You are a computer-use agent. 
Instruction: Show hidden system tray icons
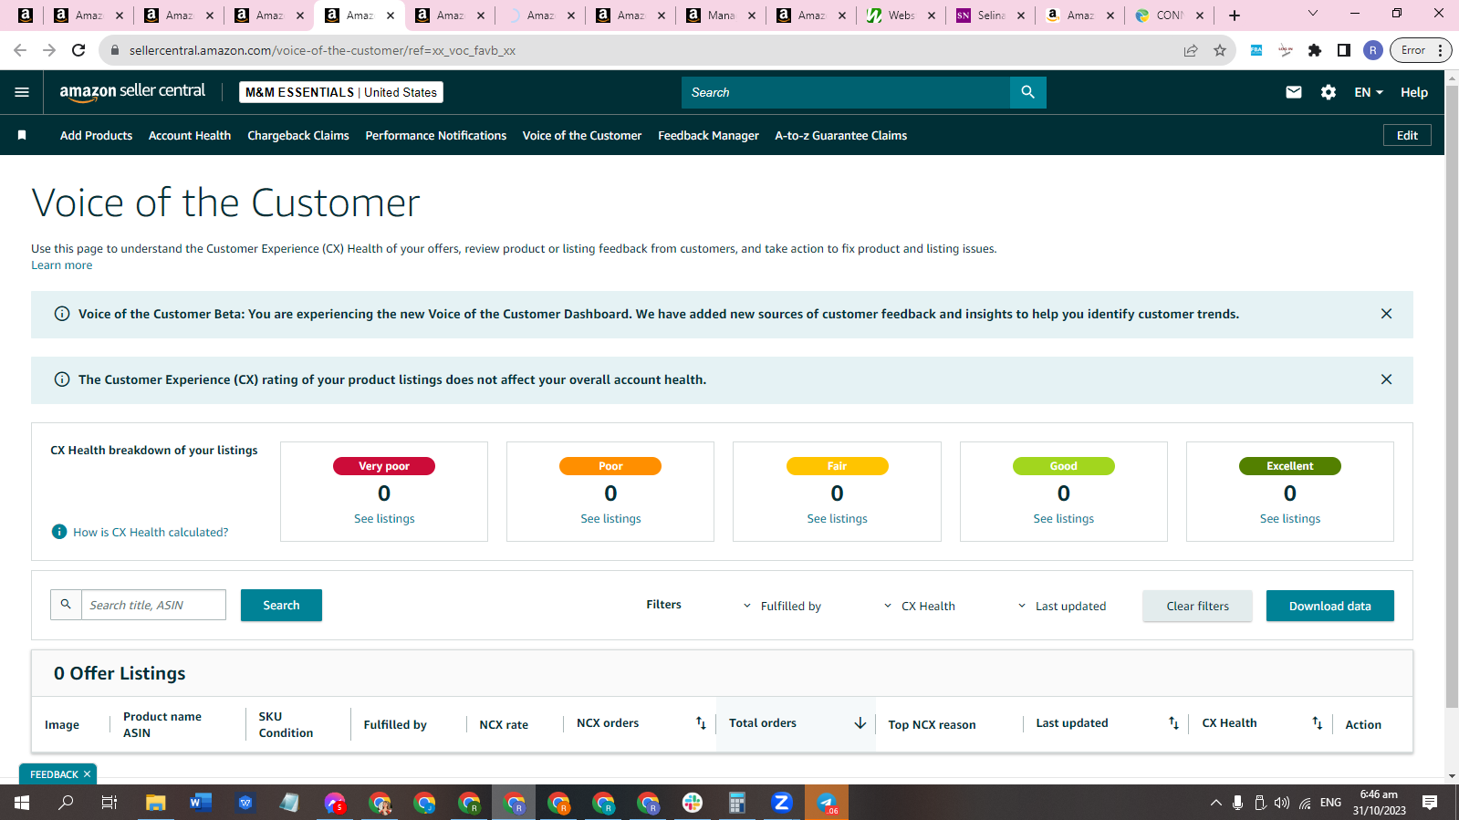[x=1215, y=803]
